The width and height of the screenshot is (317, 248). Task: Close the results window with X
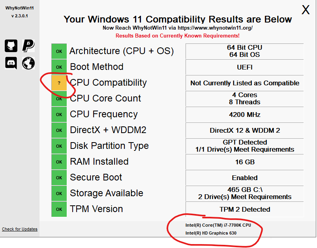306,10
